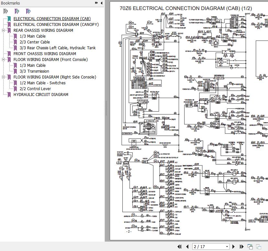
Task: Go to the previous page
Action: click(x=187, y=247)
